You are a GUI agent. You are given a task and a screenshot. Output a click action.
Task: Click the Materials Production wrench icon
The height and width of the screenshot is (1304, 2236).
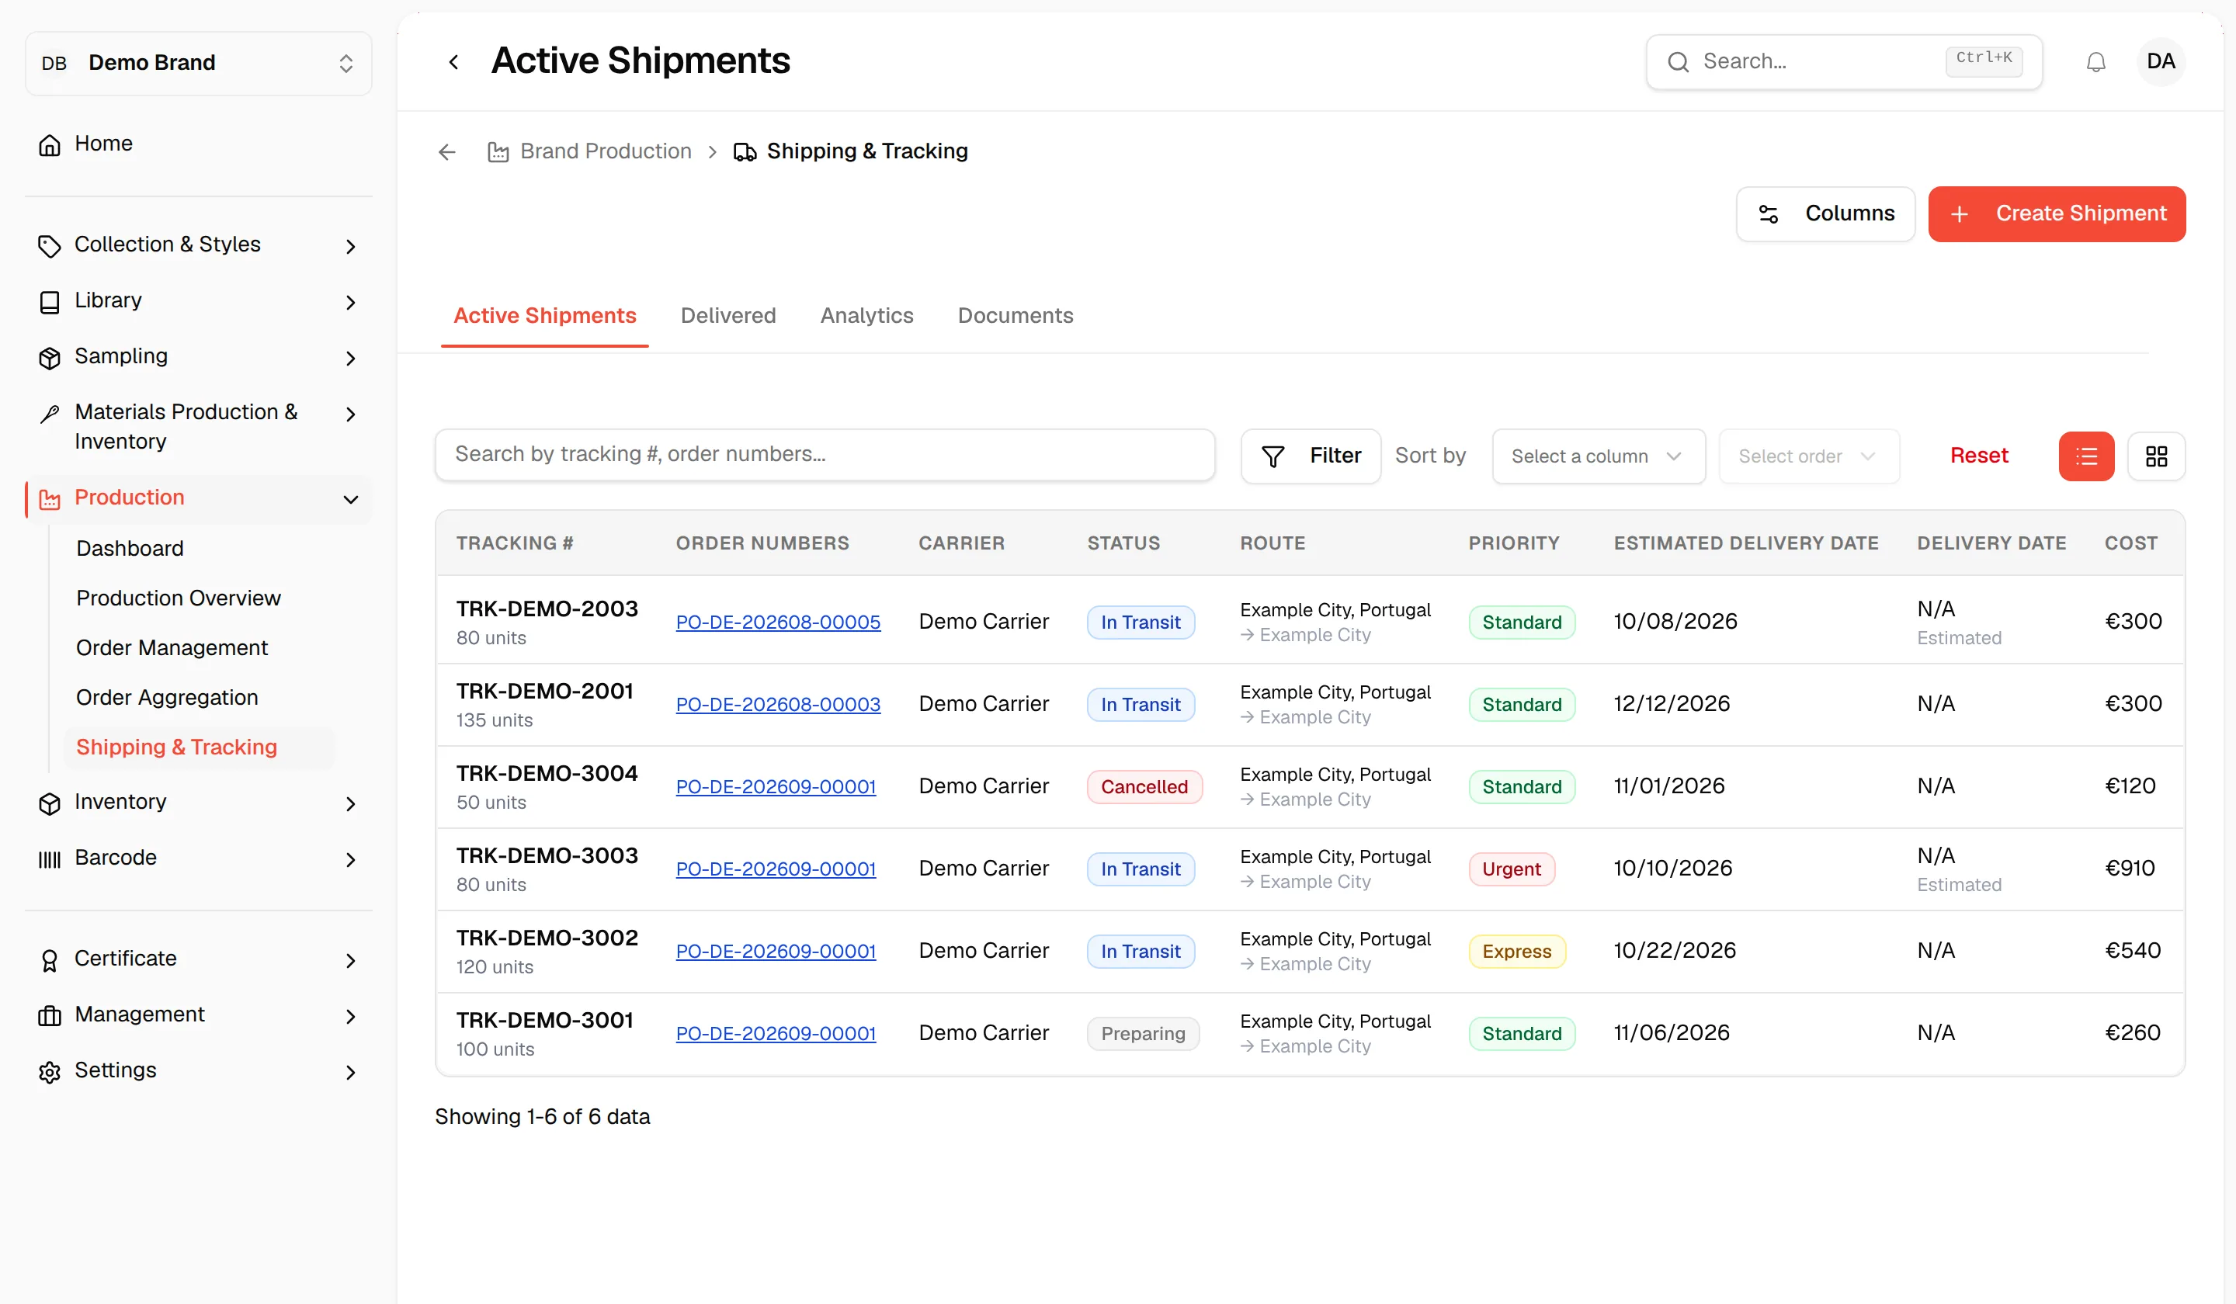[50, 414]
